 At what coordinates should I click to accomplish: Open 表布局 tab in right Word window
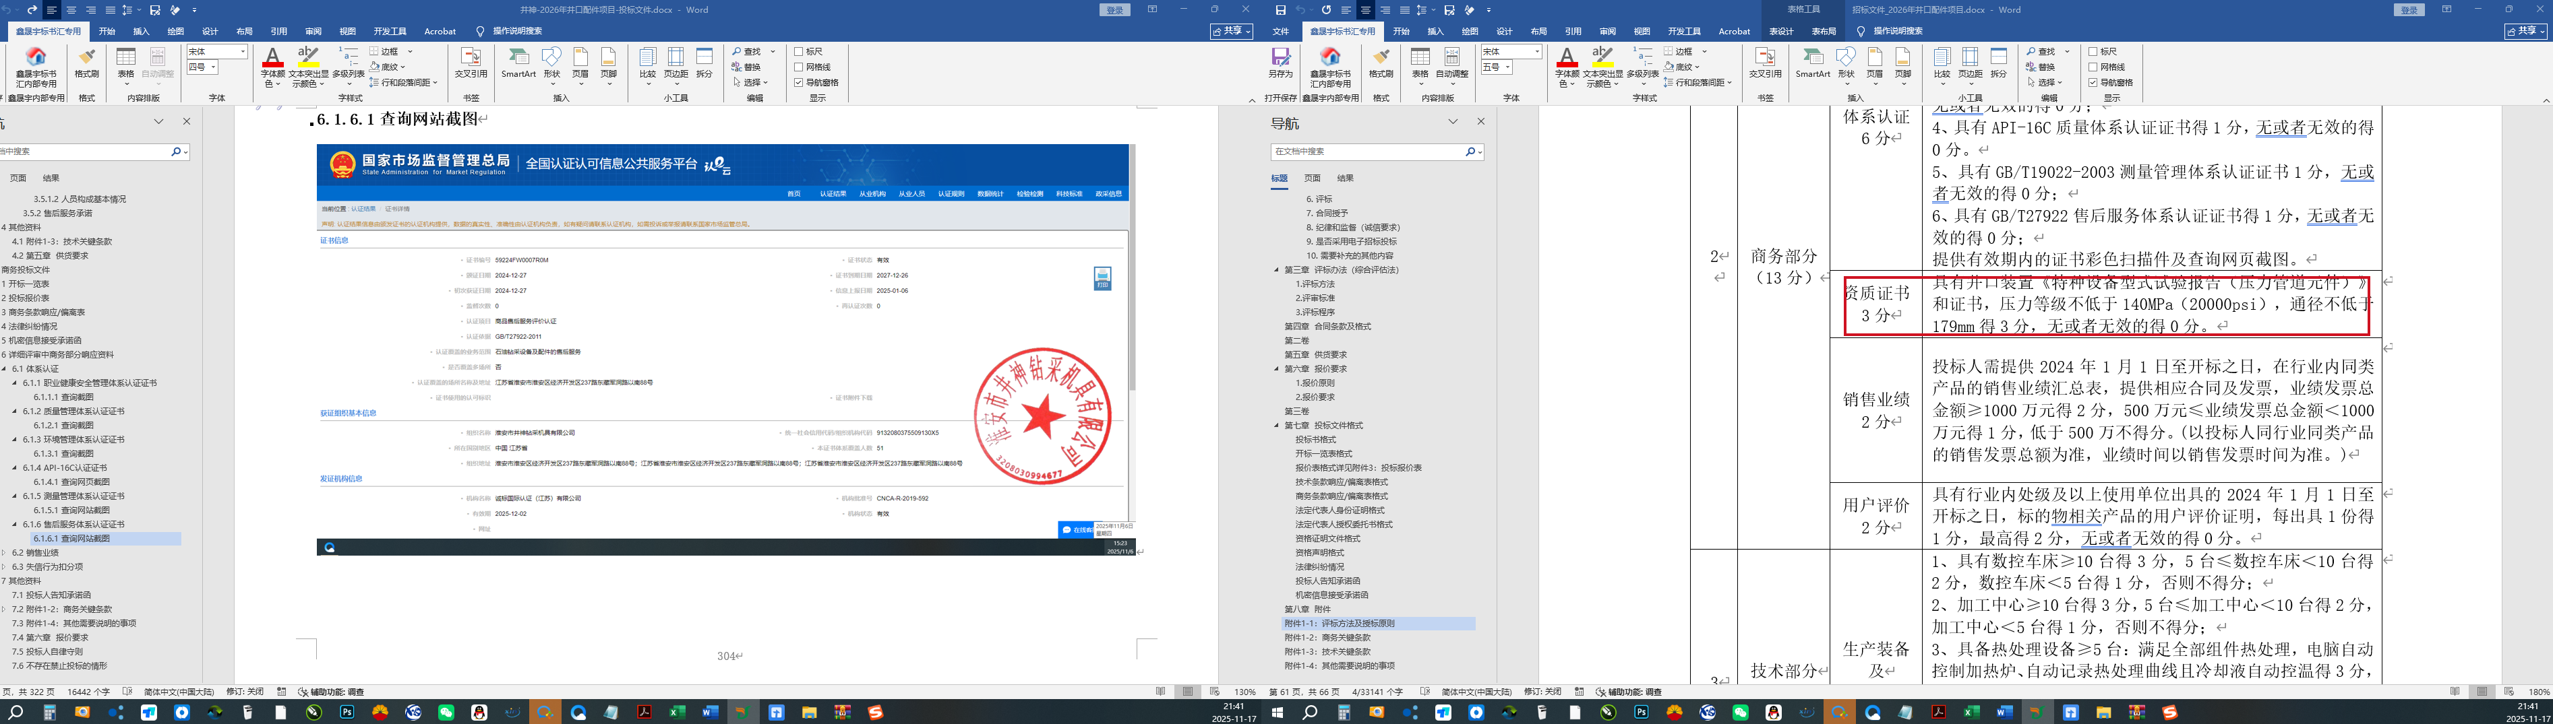click(x=1824, y=32)
